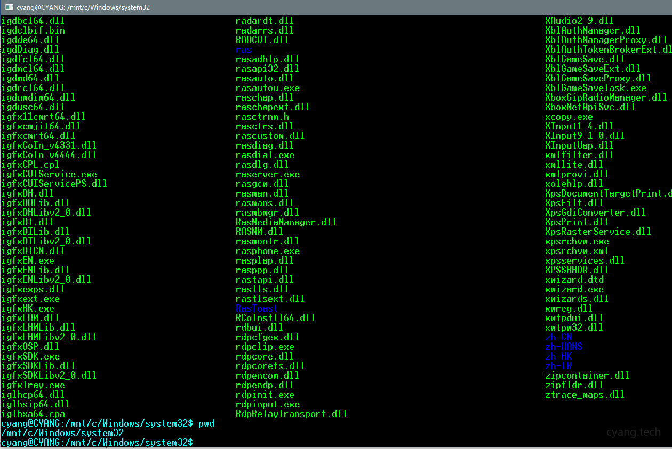
Task: Click the zh-HANS directory entry
Action: click(563, 347)
